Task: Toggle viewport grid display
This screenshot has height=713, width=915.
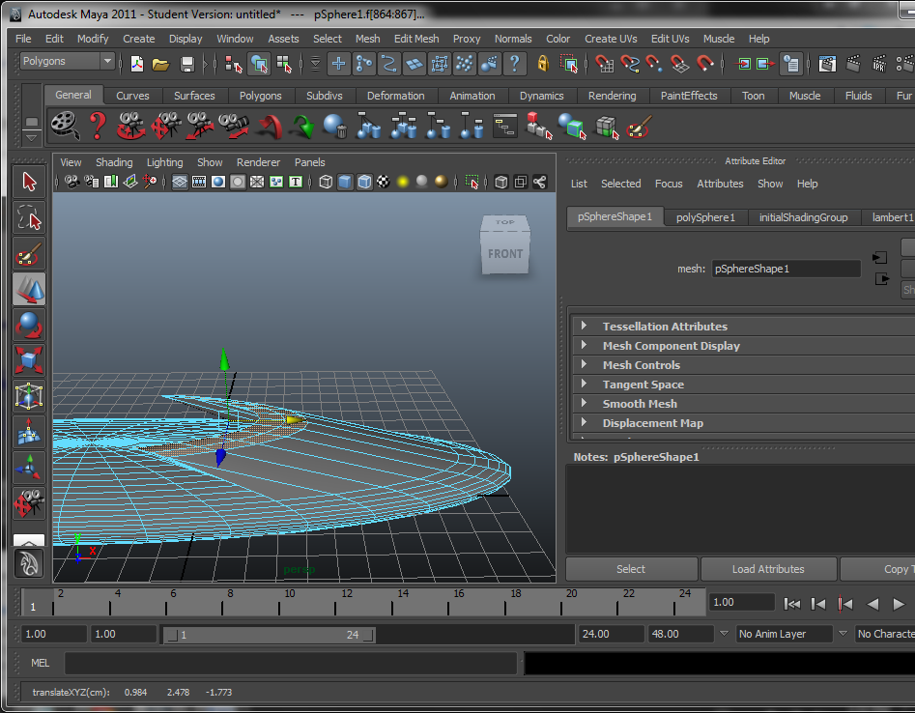Action: pyautogui.click(x=180, y=182)
